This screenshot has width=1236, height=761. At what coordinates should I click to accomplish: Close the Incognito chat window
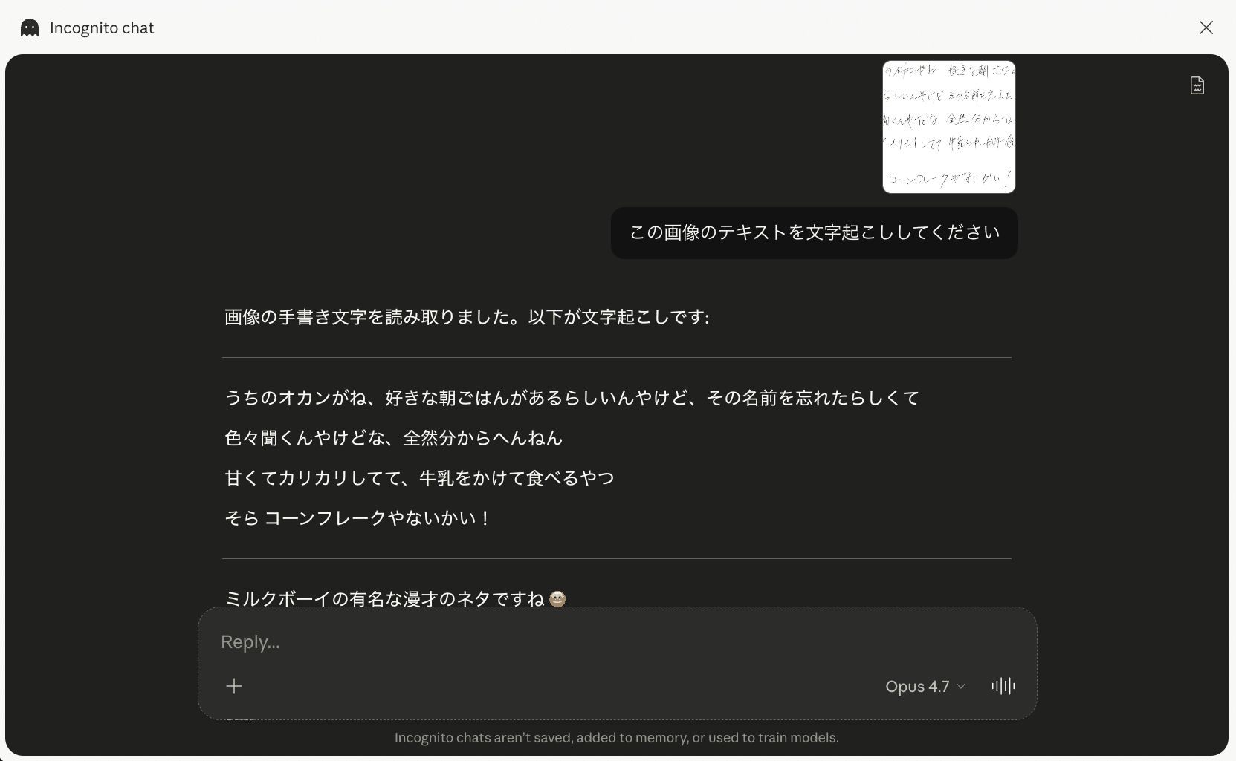1206,27
